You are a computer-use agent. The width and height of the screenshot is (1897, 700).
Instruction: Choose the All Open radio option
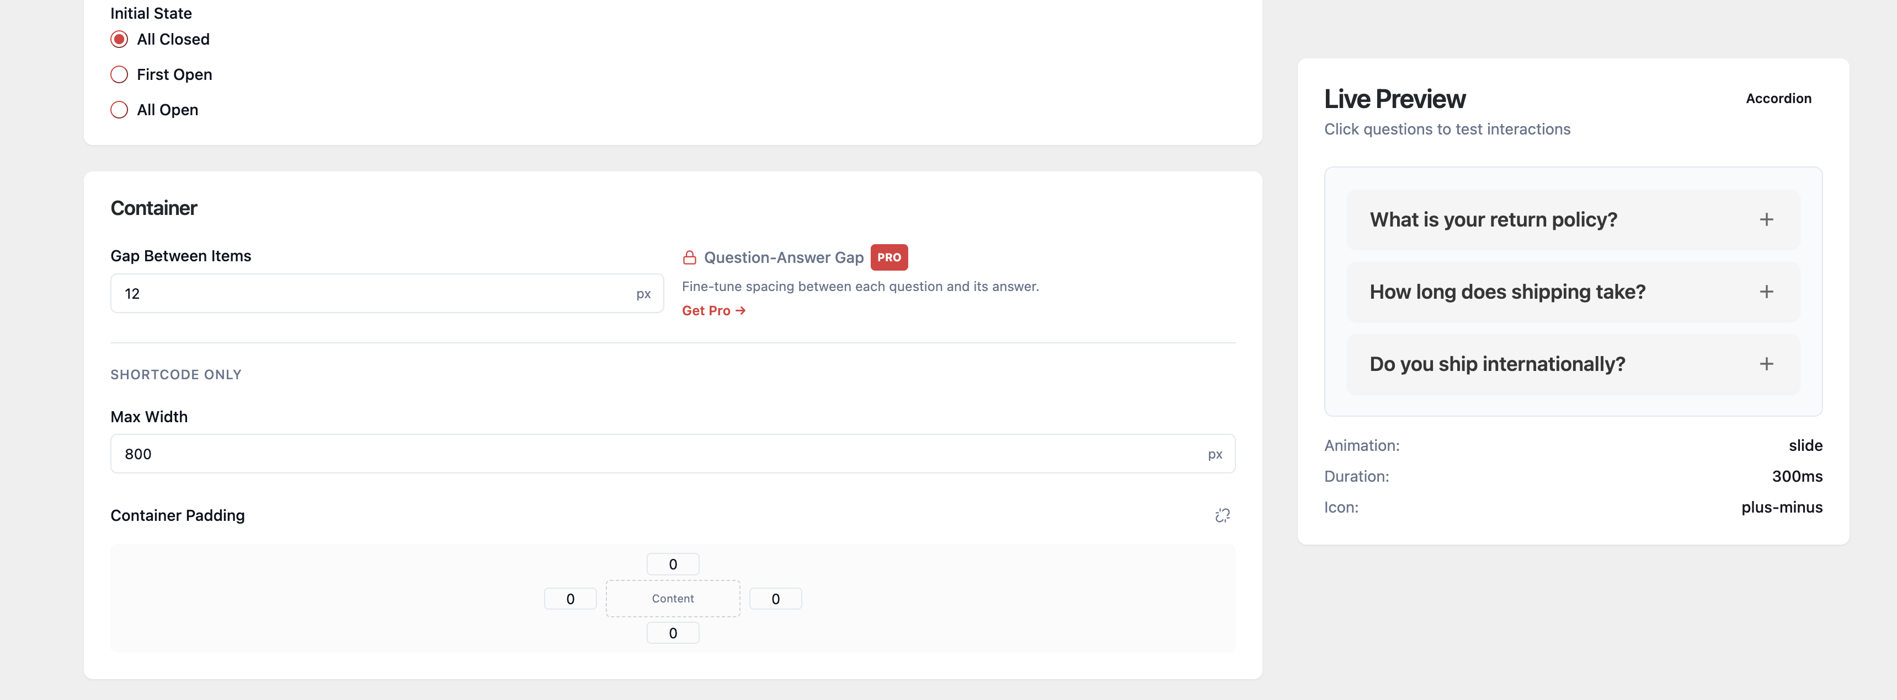tap(119, 110)
